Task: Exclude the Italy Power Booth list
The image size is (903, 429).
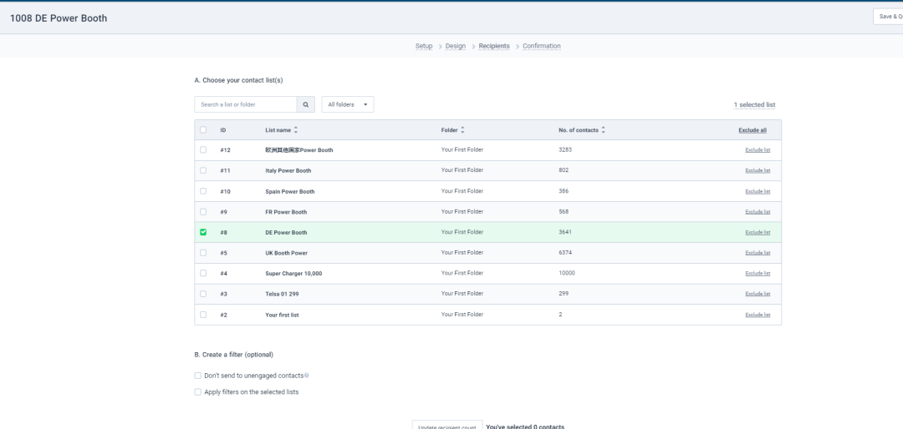Action: 758,170
